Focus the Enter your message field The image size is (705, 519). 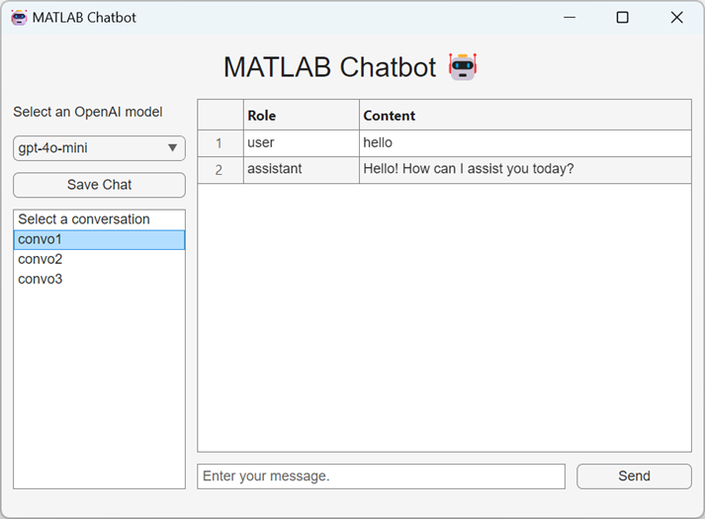coord(381,476)
